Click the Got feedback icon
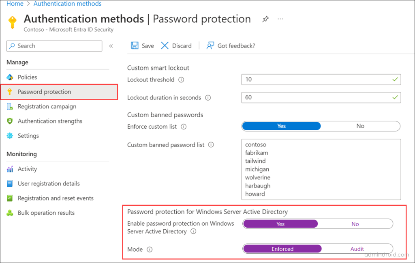This screenshot has width=415, height=263. point(210,45)
